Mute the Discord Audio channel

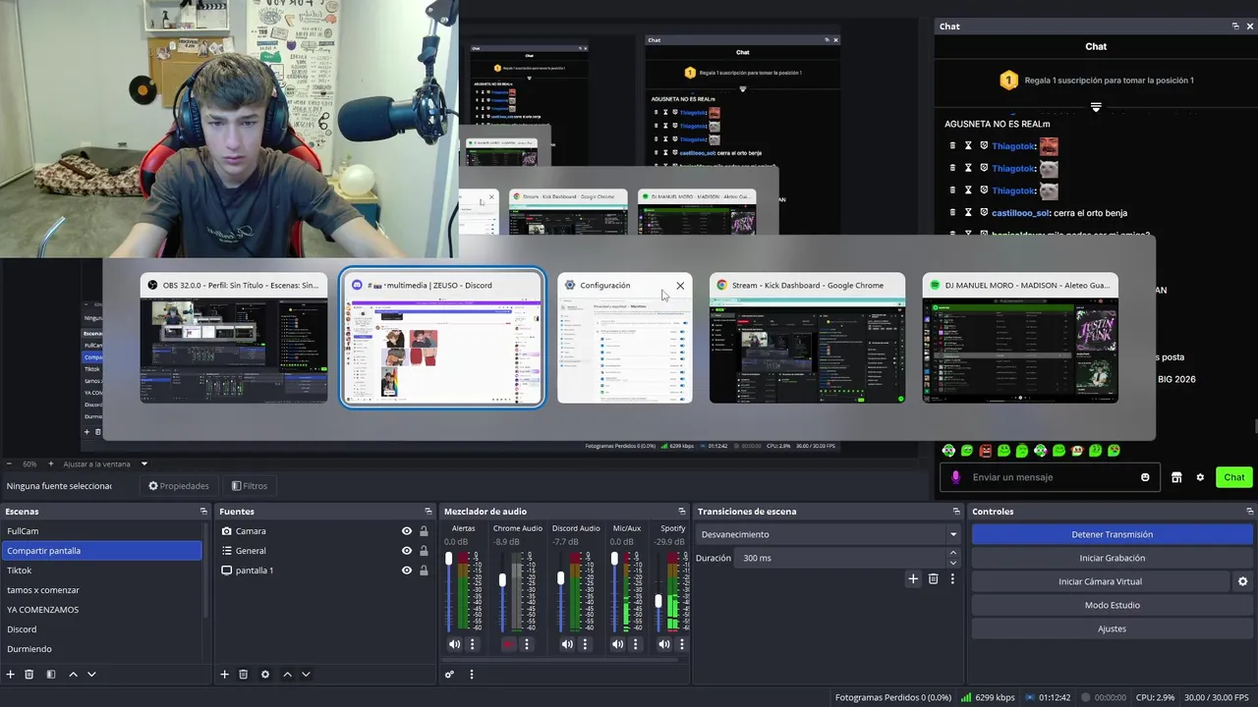point(567,644)
